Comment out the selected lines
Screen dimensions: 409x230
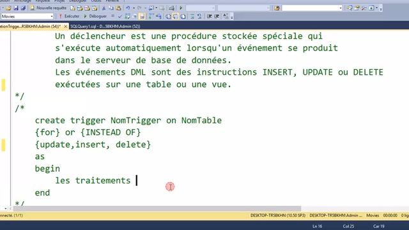pos(192,16)
